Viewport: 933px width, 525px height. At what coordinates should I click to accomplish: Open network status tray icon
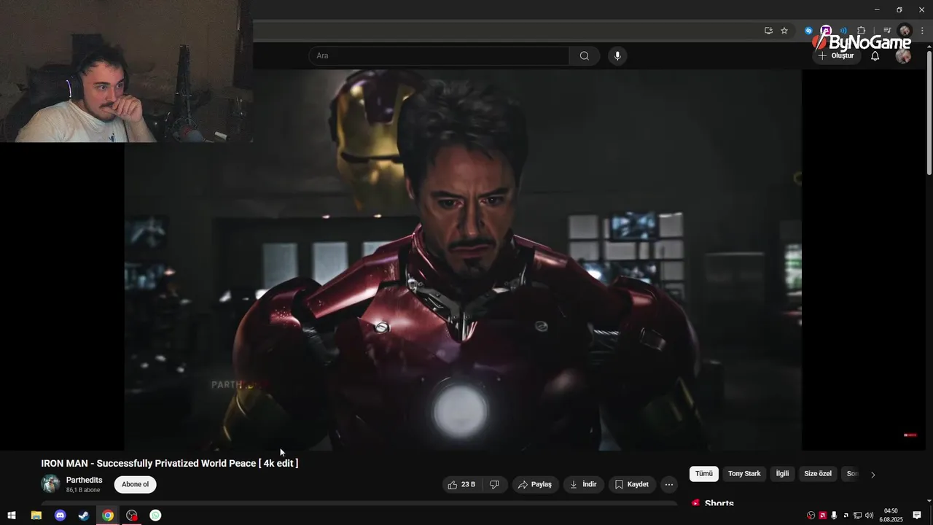point(858,516)
